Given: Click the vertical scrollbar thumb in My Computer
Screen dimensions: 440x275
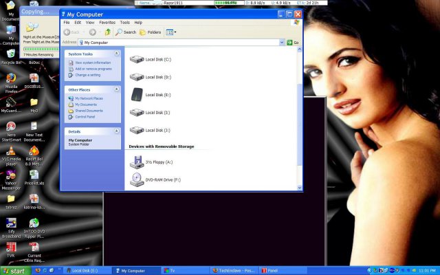Looking at the screenshot, I should [300, 125].
